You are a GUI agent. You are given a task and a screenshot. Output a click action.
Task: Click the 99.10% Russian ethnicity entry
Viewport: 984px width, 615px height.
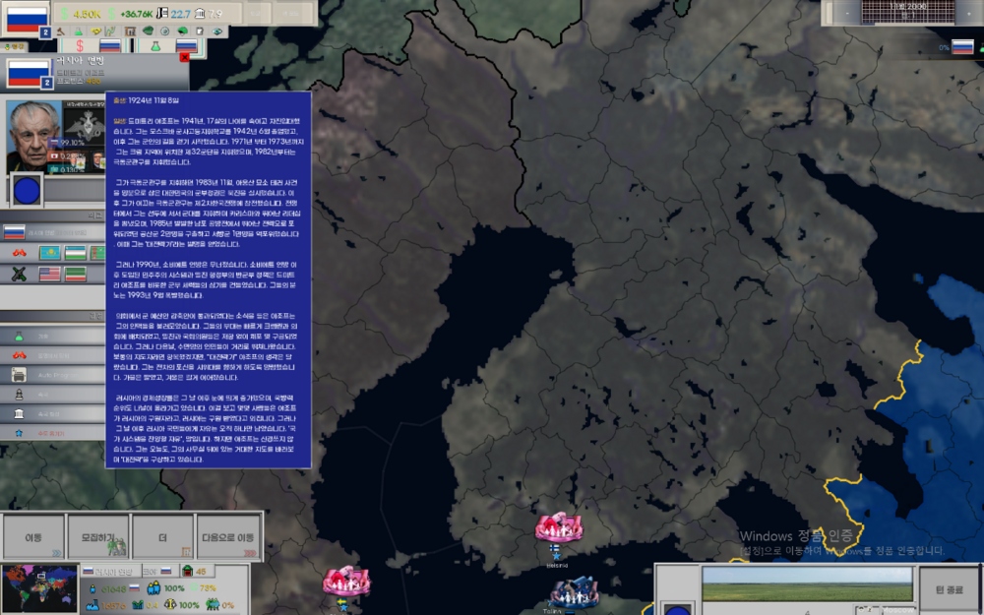point(68,143)
